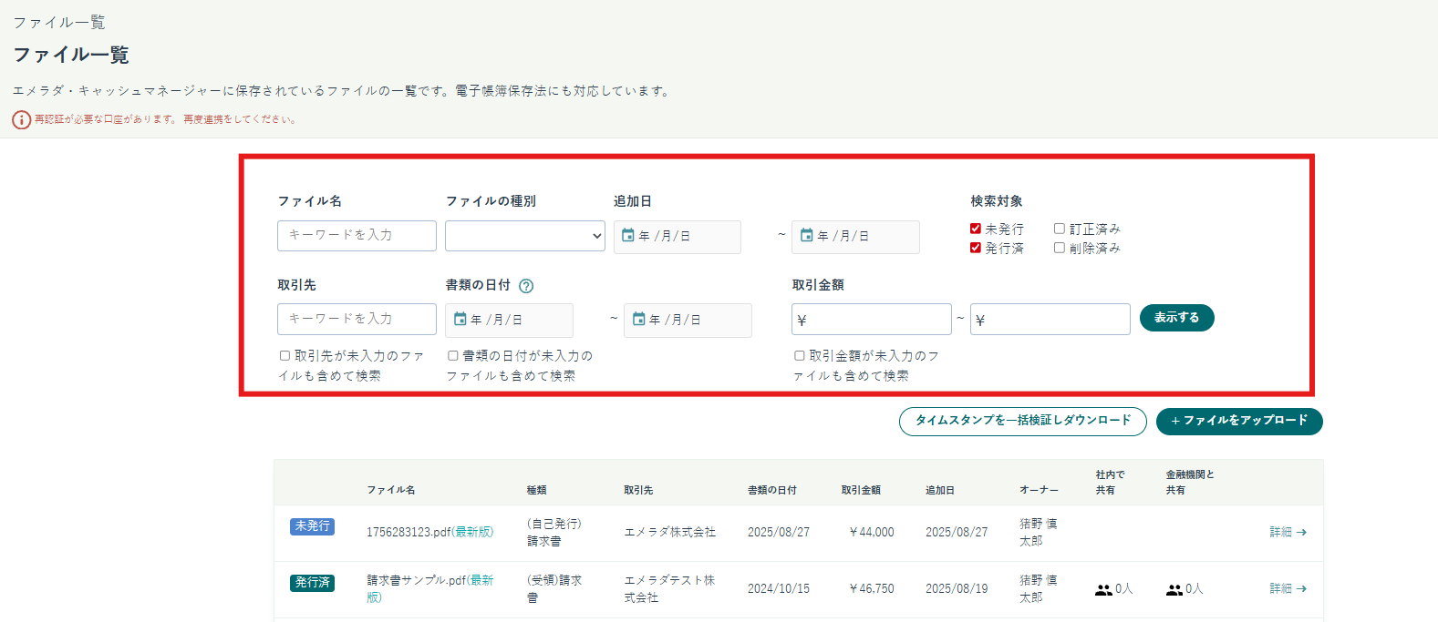Click the オーナー table column header
Viewport: 1438px width, 622px height.
click(x=1039, y=490)
